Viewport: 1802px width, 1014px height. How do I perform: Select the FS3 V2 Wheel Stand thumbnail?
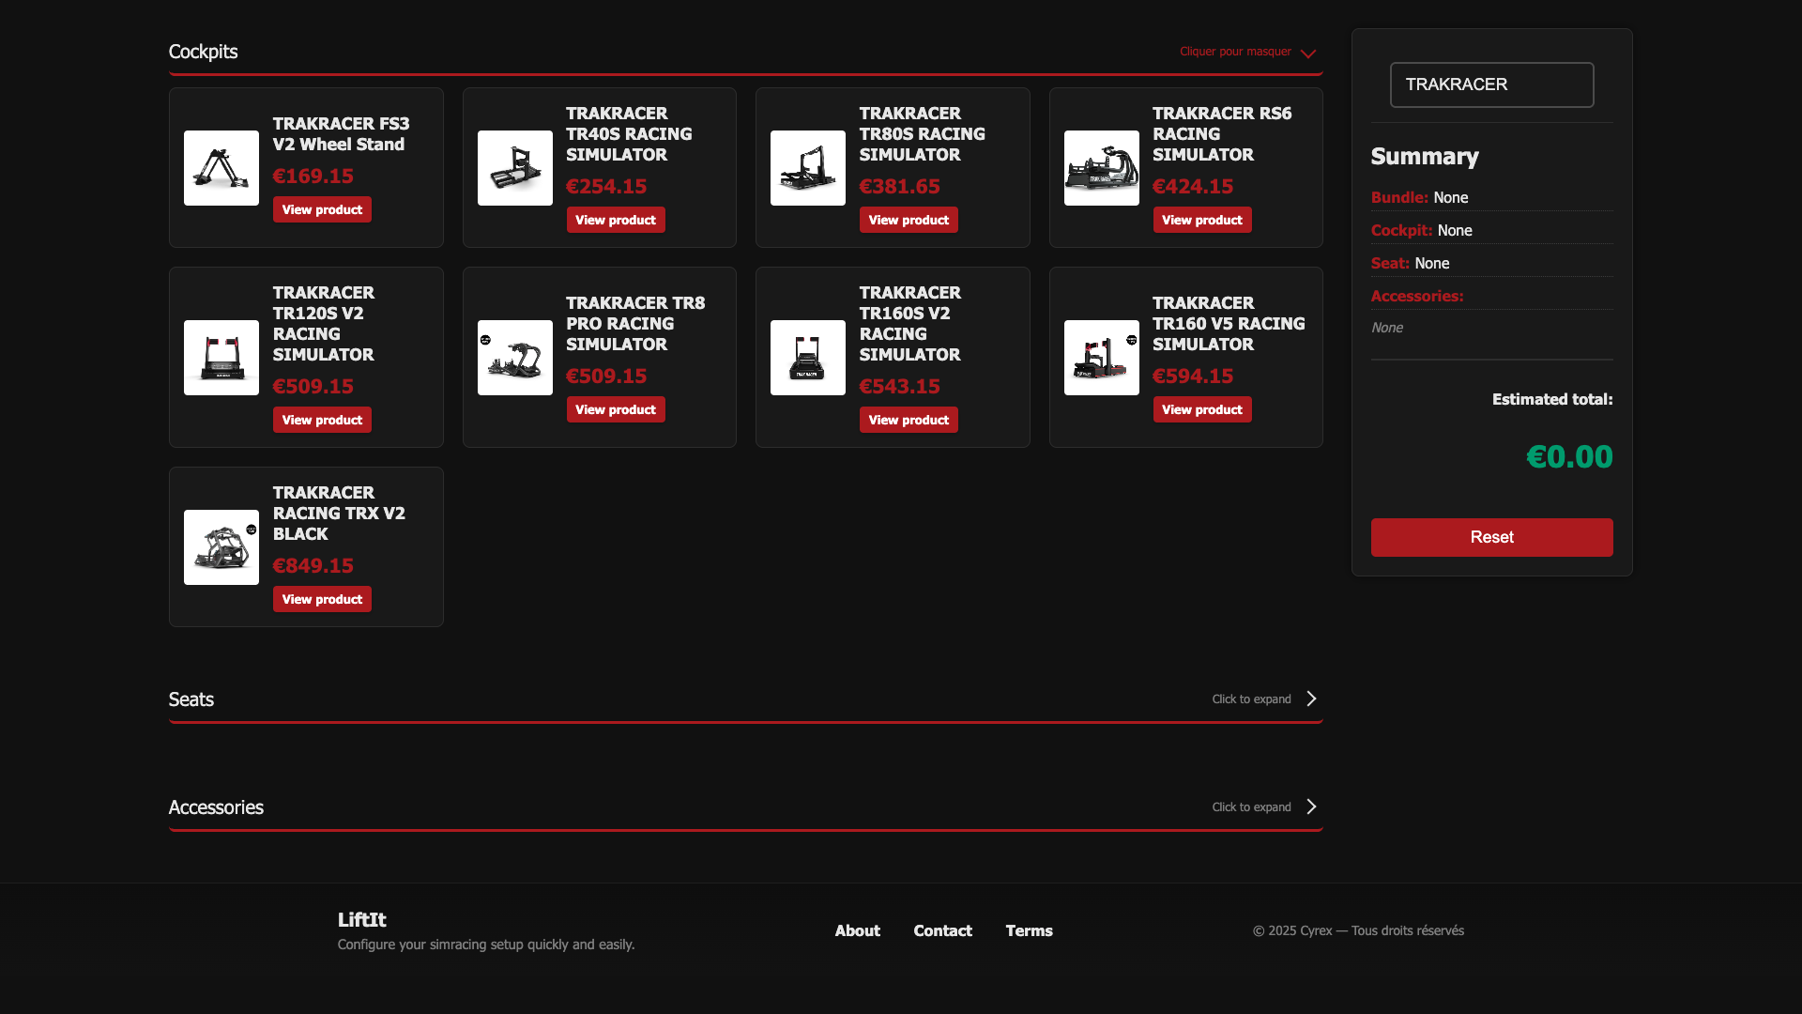pos(221,168)
